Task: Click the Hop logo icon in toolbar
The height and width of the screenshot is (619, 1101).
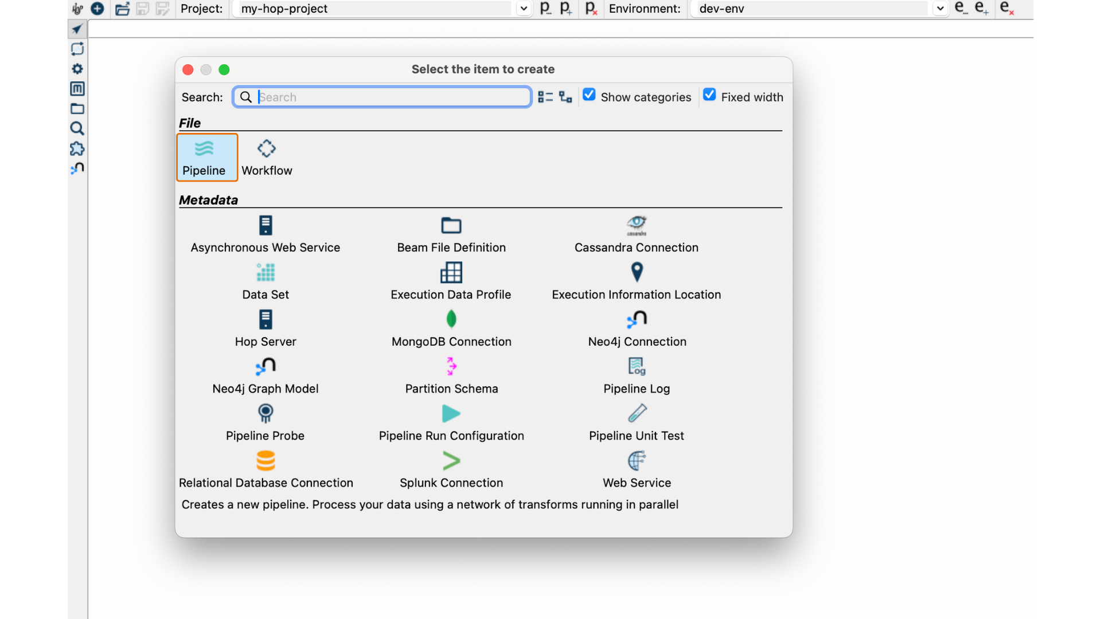Action: click(77, 9)
